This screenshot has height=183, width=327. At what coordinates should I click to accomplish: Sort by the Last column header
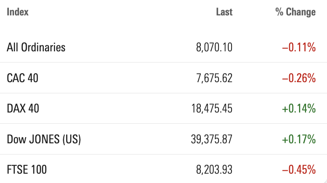pyautogui.click(x=224, y=12)
